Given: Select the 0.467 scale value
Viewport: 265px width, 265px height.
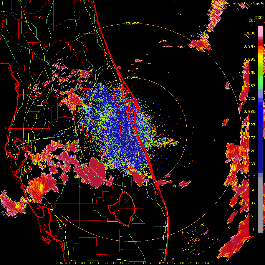Looking at the screenshot, I should tap(249, 164).
